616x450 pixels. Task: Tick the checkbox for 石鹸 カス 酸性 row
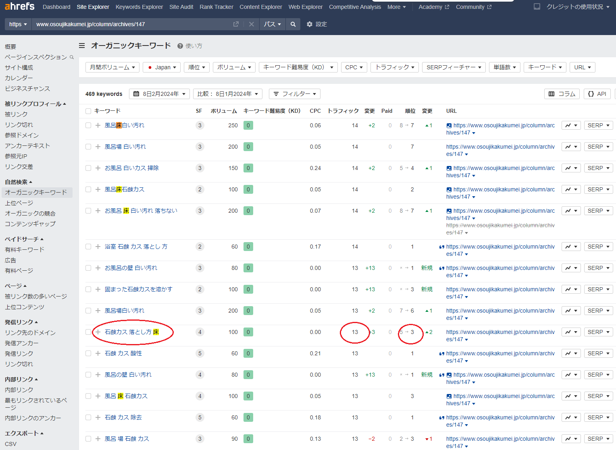[88, 353]
